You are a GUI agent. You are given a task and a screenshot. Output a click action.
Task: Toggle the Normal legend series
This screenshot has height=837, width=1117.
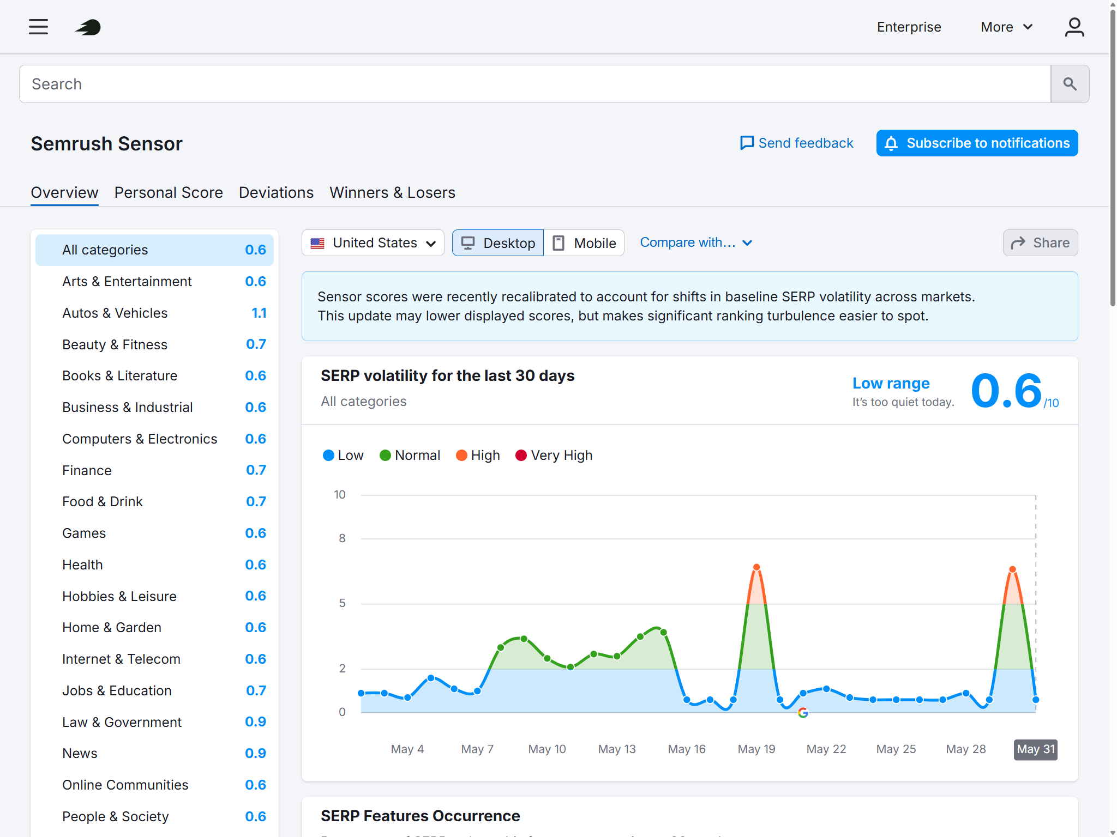pyautogui.click(x=410, y=455)
